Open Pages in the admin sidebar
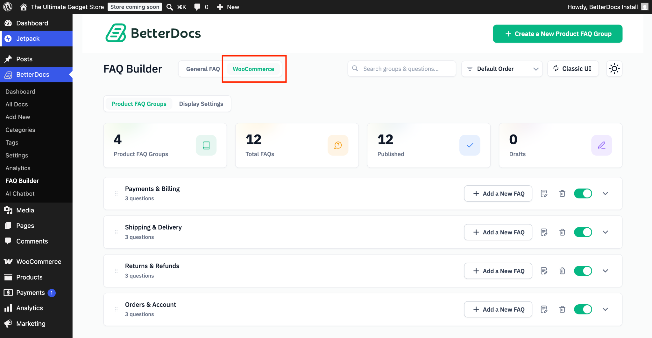Image resolution: width=652 pixels, height=338 pixels. 36,226
